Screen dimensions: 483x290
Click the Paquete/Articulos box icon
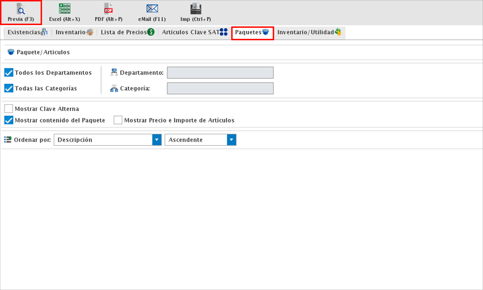(x=11, y=52)
